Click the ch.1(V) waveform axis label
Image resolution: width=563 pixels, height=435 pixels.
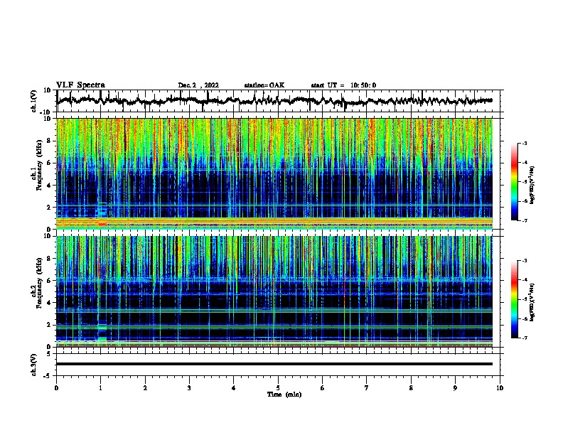[34, 101]
